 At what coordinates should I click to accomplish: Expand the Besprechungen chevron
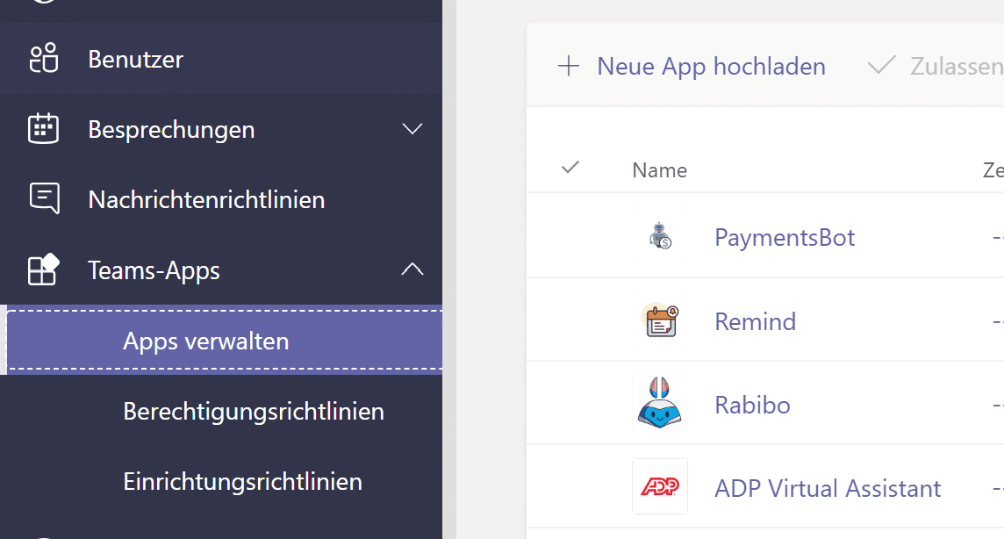click(x=412, y=129)
